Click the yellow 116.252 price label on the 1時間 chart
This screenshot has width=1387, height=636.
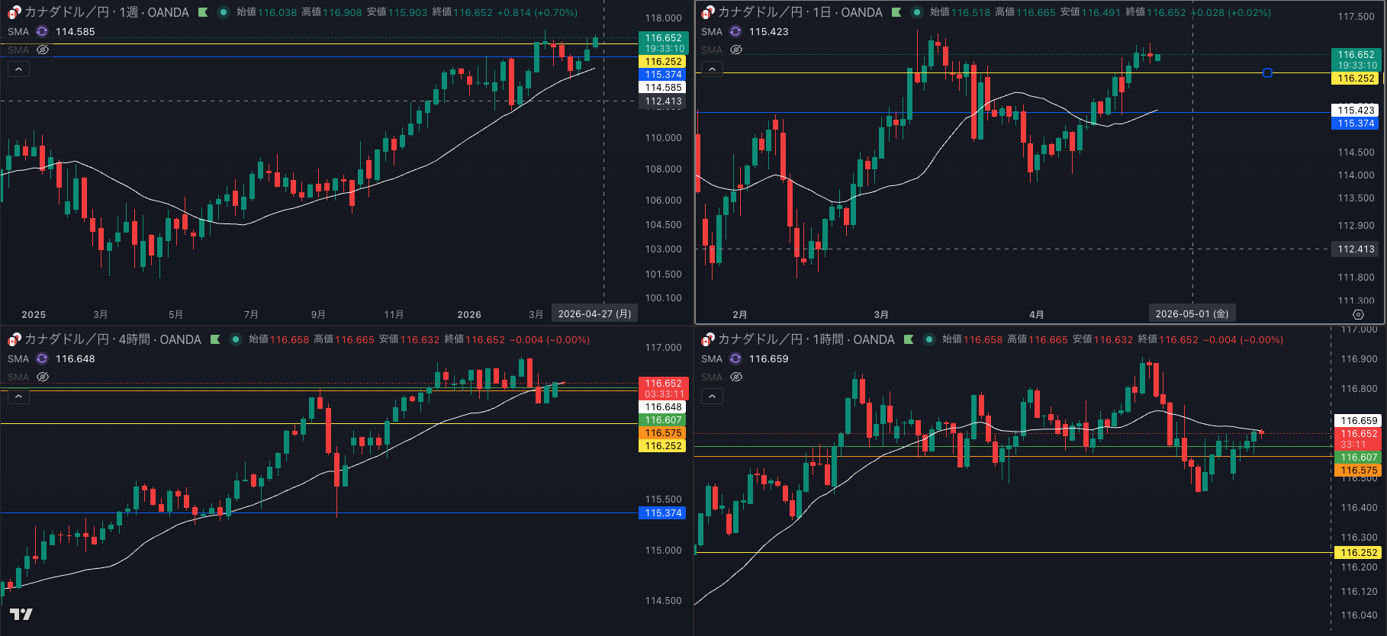pos(1359,553)
